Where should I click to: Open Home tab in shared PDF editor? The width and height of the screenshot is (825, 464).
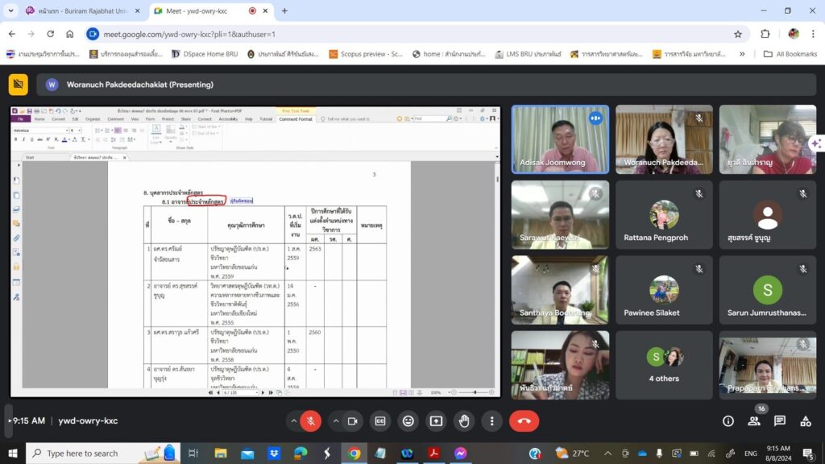tap(39, 119)
